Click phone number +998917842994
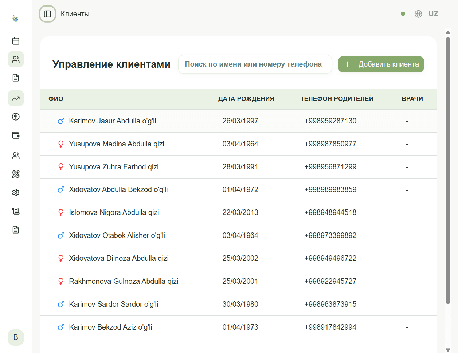The height and width of the screenshot is (353, 458). (x=330, y=327)
